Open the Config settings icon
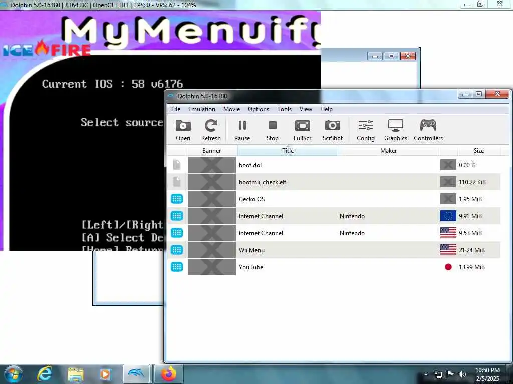This screenshot has height=384, width=513. pos(365,130)
